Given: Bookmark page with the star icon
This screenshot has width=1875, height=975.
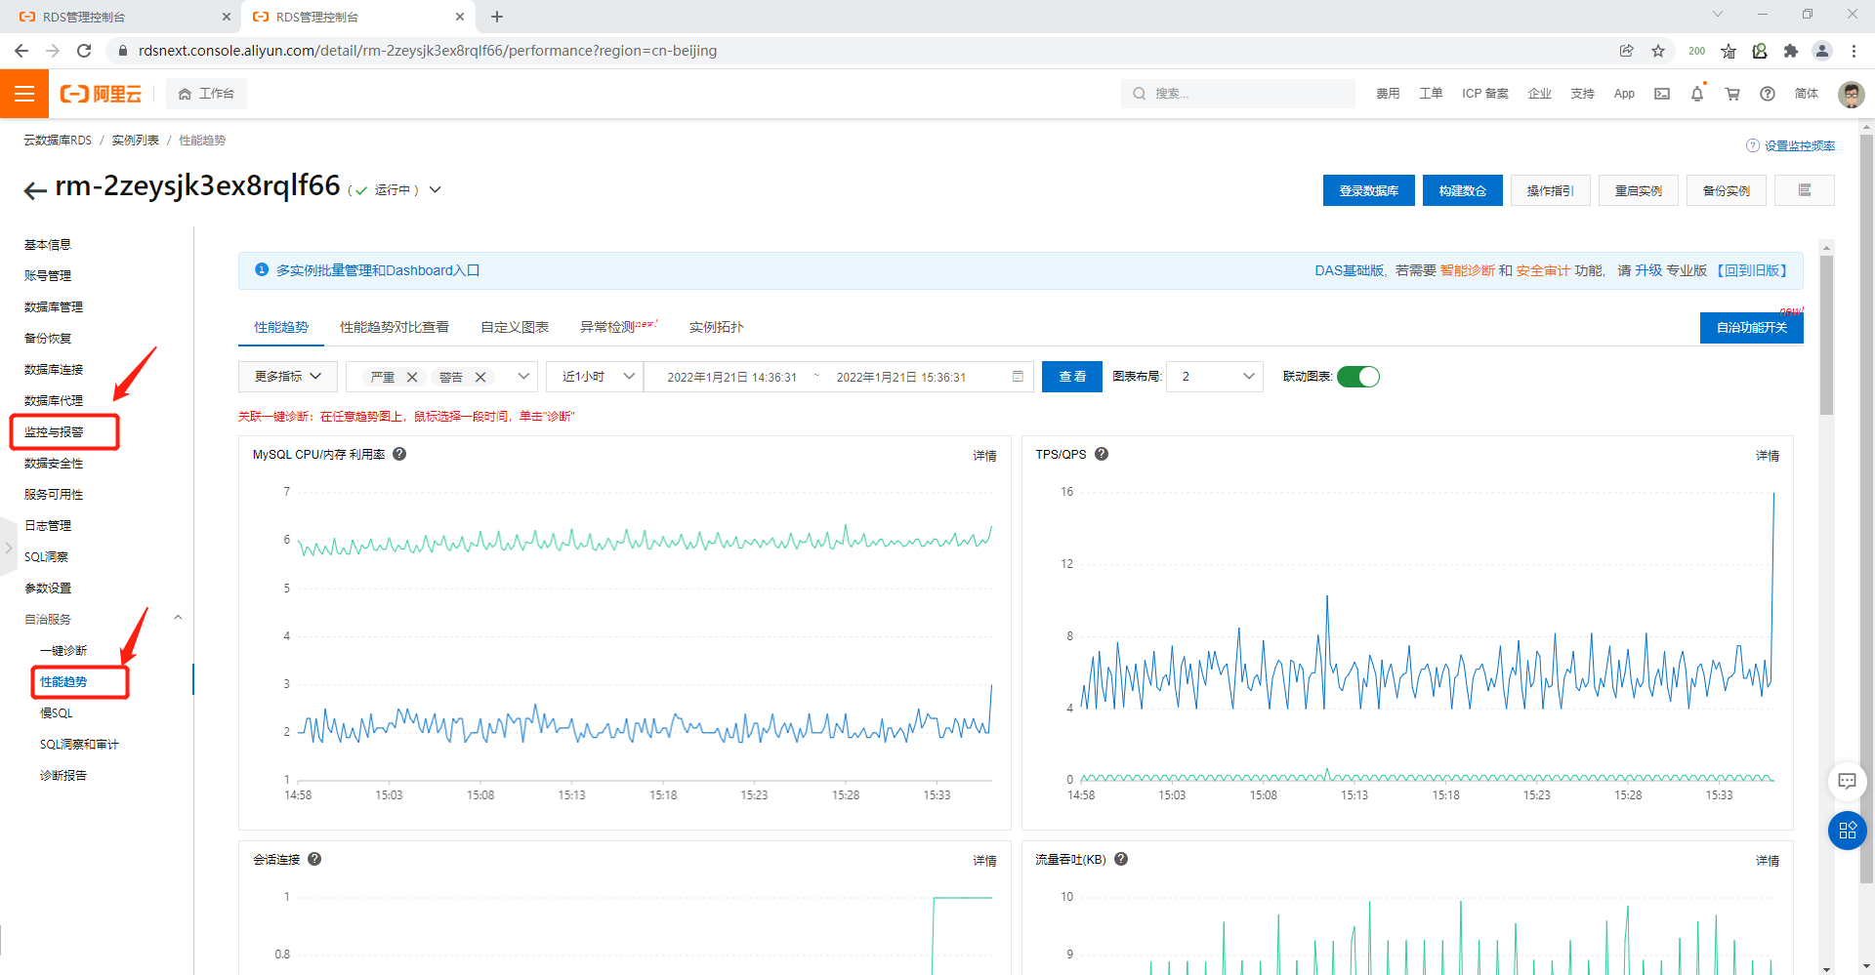Looking at the screenshot, I should point(1658,51).
